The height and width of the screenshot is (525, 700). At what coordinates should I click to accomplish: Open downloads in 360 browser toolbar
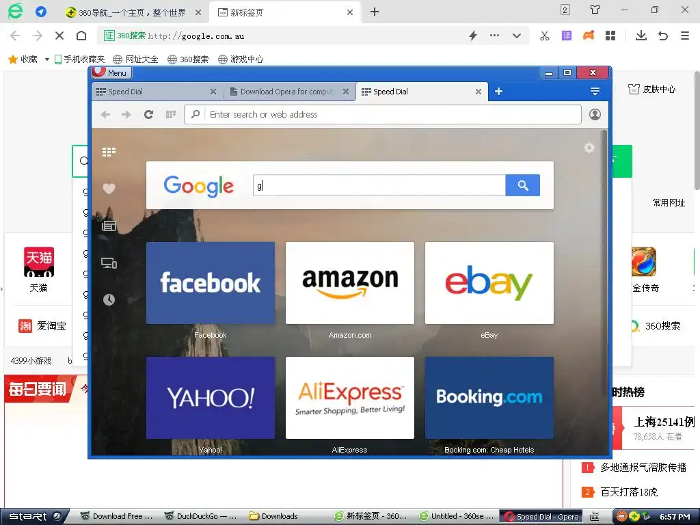point(641,36)
